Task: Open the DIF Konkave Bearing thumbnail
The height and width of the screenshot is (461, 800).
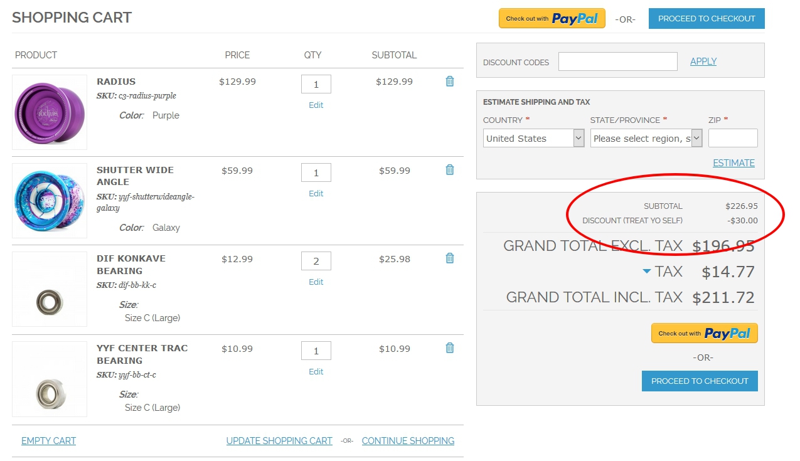Action: click(x=50, y=289)
